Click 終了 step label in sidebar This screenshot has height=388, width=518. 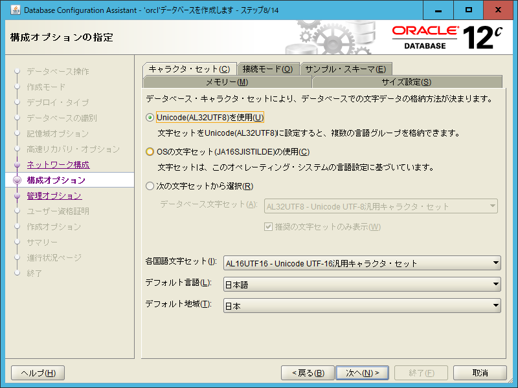[x=34, y=273]
